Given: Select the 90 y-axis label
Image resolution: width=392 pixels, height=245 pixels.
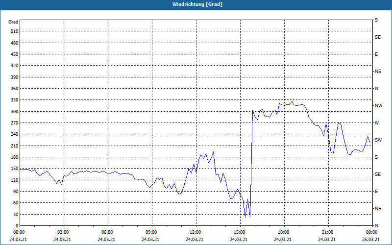Looking at the screenshot, I should pos(16,192).
